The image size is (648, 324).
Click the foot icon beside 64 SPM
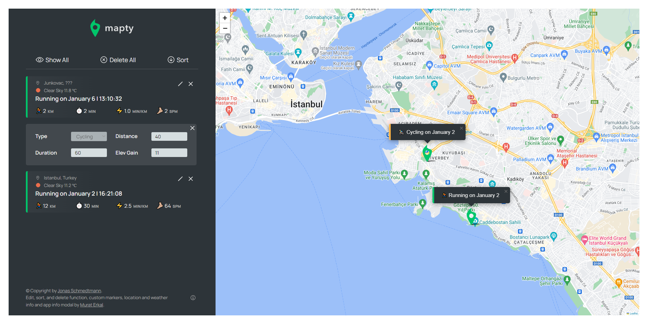[x=160, y=206]
